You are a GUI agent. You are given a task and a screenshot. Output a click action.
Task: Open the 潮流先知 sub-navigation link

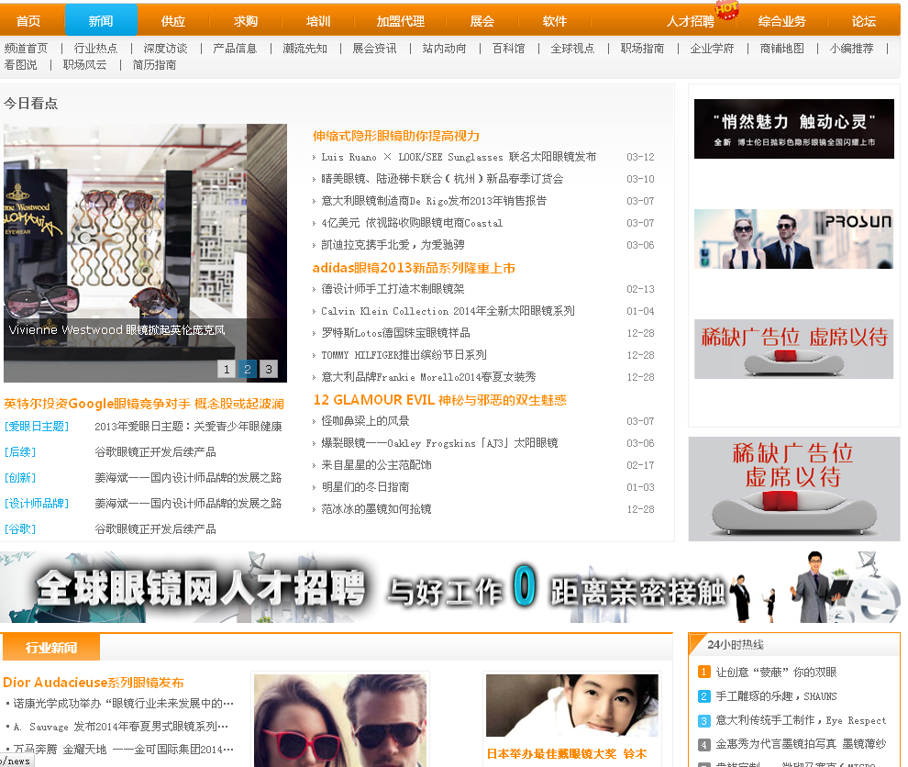[x=305, y=48]
